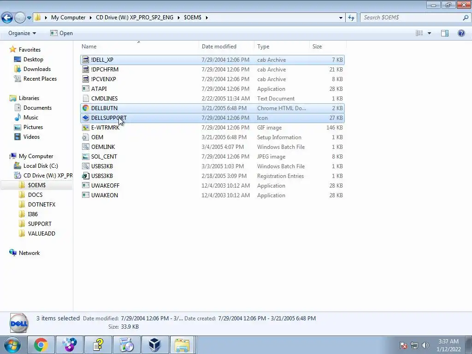
Task: Select the !DELL_XP cab file icon
Action: pyautogui.click(x=86, y=60)
